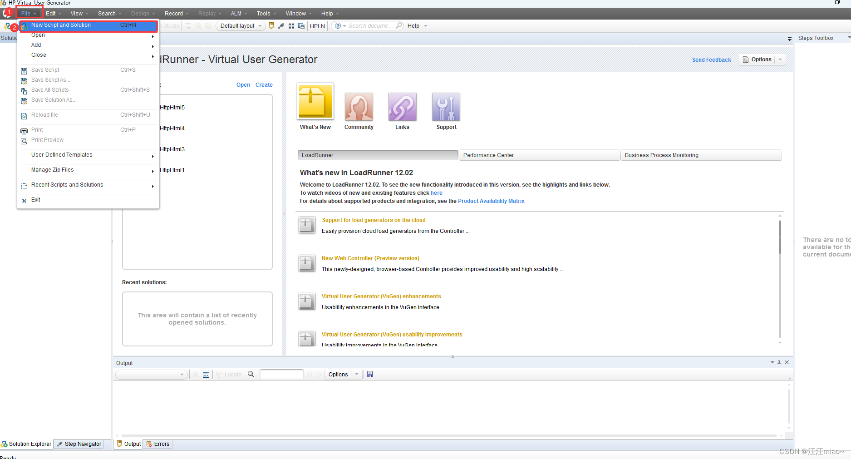Open the Window menu
Screen dimensions: 851x459
pos(299,14)
